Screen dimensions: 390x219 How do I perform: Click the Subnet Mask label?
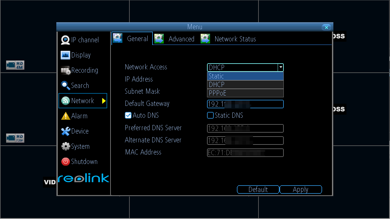142,91
